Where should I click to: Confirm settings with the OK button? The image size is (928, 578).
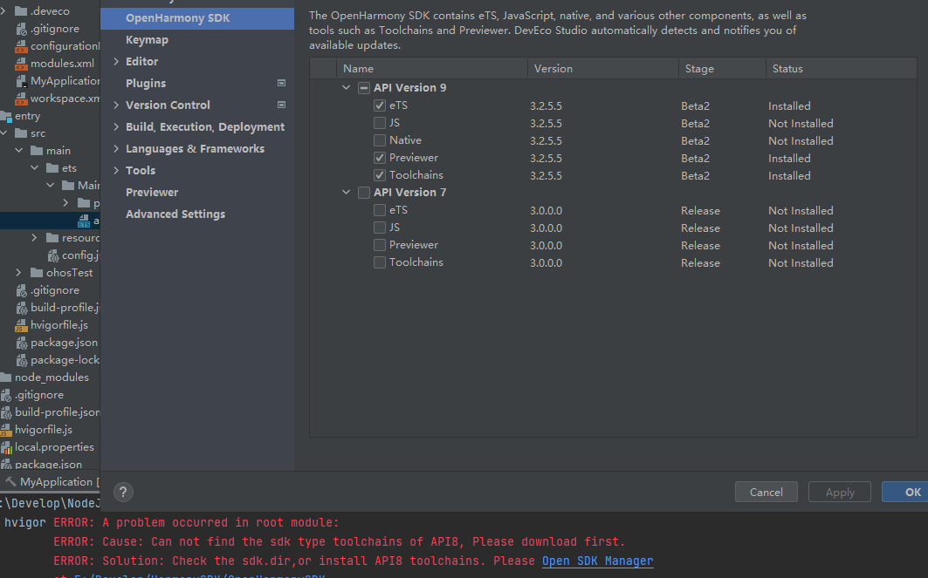pos(905,493)
